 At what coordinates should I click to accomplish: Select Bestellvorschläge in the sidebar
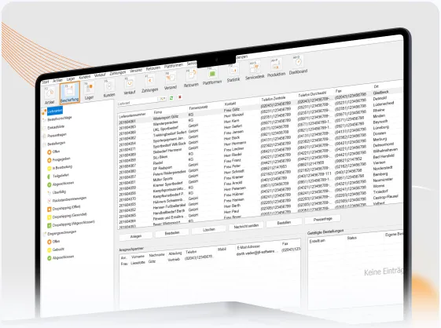59,118
